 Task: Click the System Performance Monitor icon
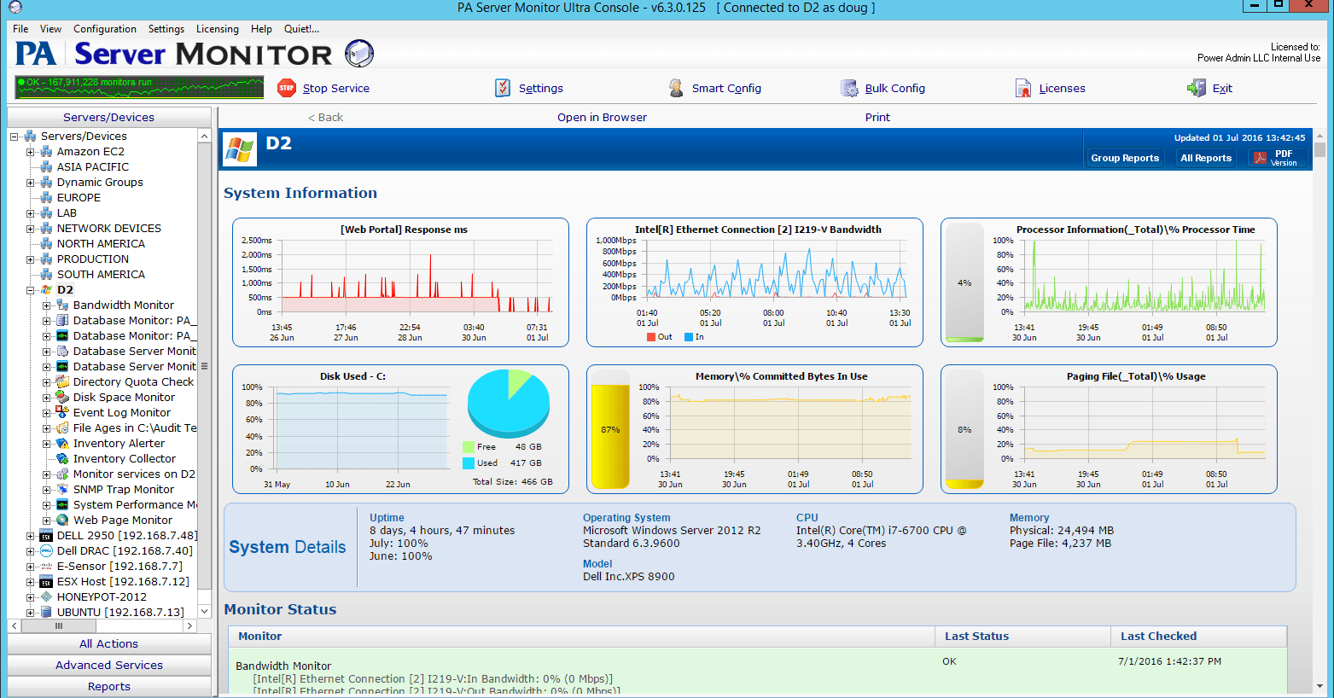click(x=62, y=504)
